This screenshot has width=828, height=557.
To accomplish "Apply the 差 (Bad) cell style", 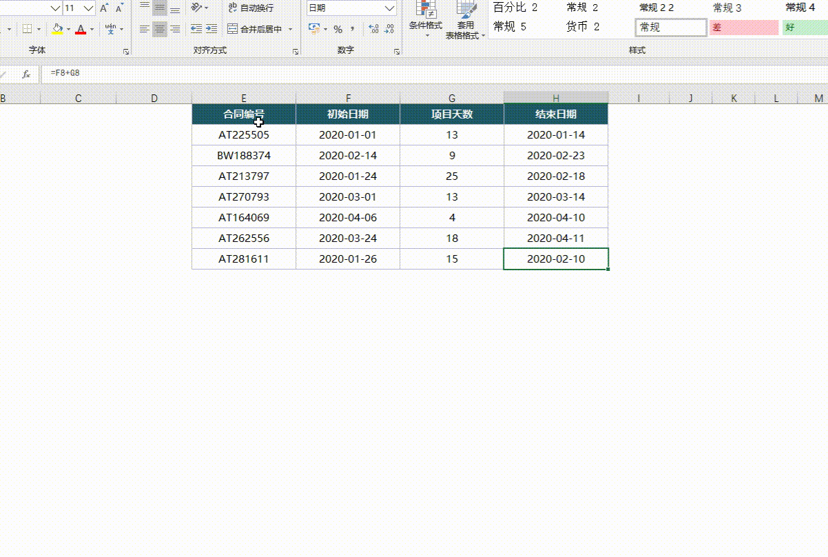I will [743, 28].
